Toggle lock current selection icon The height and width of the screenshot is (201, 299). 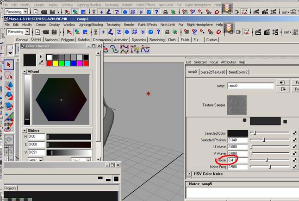[x=167, y=32]
